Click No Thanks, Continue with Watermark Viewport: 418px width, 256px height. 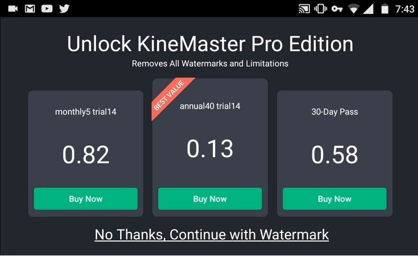click(212, 235)
